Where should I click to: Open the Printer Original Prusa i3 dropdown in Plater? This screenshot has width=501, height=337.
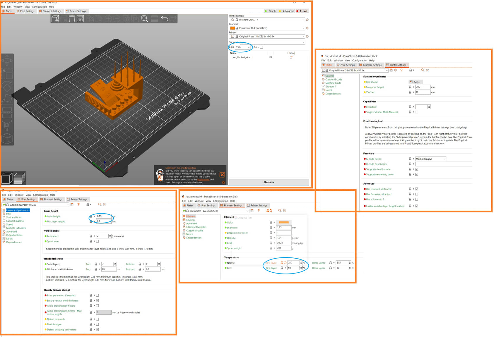[x=267, y=37]
